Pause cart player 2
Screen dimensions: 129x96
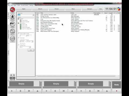coord(55,91)
